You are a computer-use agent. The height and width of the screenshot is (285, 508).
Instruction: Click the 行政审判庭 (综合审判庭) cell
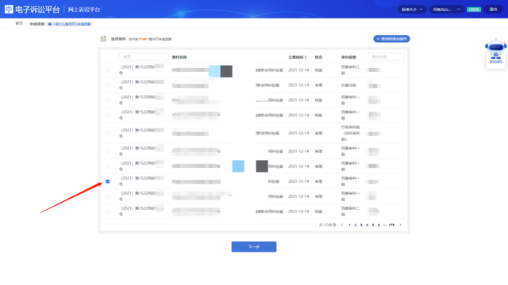click(x=351, y=133)
